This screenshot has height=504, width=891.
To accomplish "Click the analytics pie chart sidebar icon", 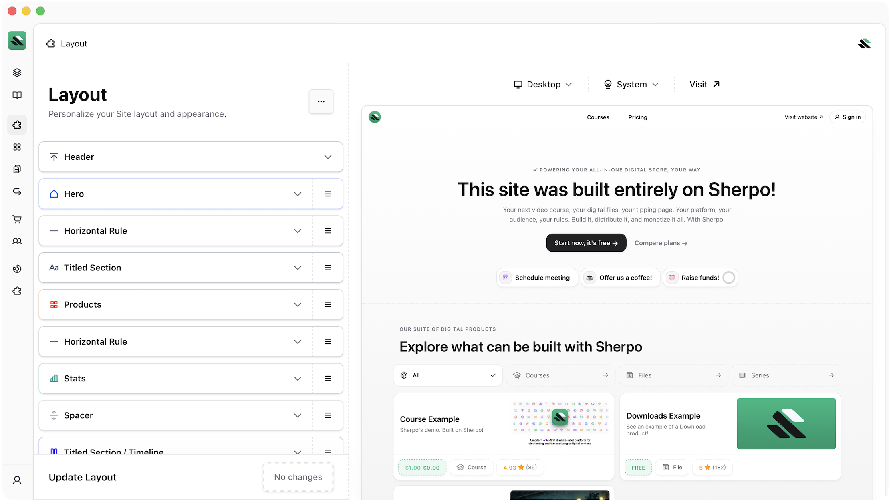I will (x=17, y=269).
